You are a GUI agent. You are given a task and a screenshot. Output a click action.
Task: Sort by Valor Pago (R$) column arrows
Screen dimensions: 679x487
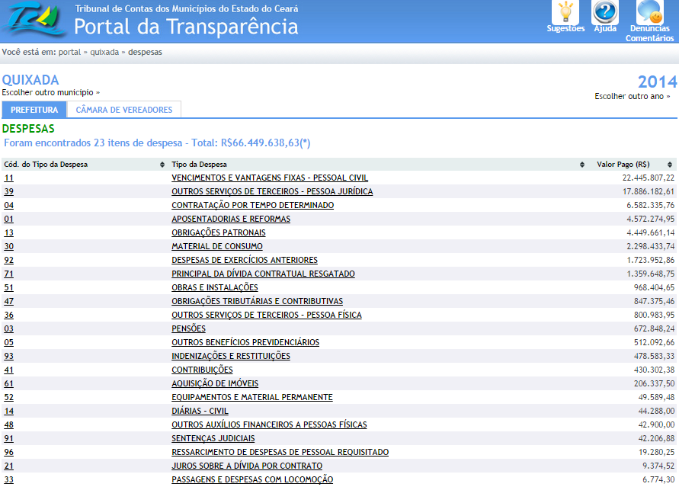[670, 165]
